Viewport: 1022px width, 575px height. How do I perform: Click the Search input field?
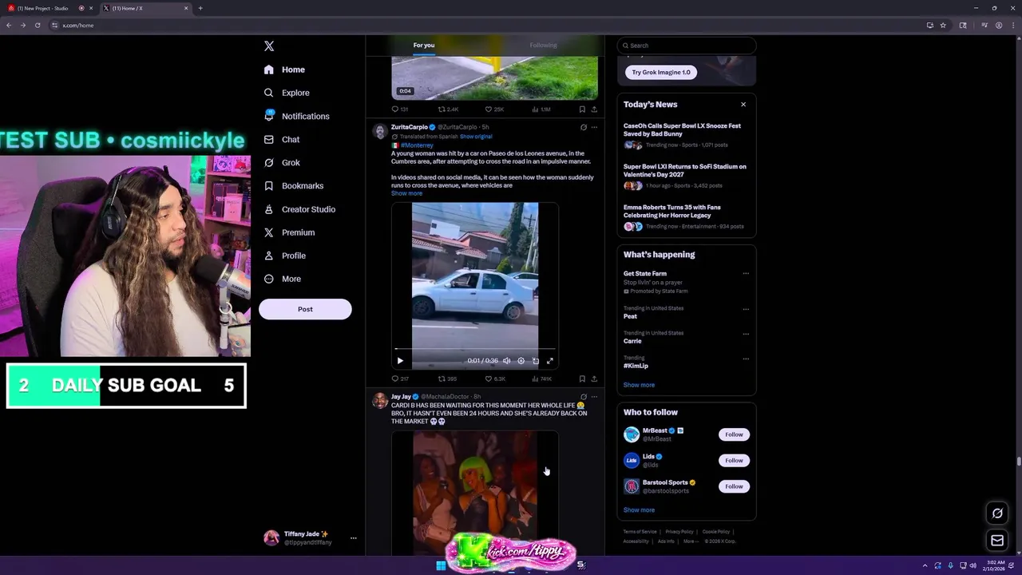tap(687, 46)
